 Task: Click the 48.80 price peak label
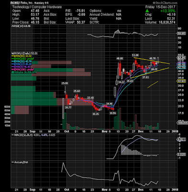pos(120,59)
